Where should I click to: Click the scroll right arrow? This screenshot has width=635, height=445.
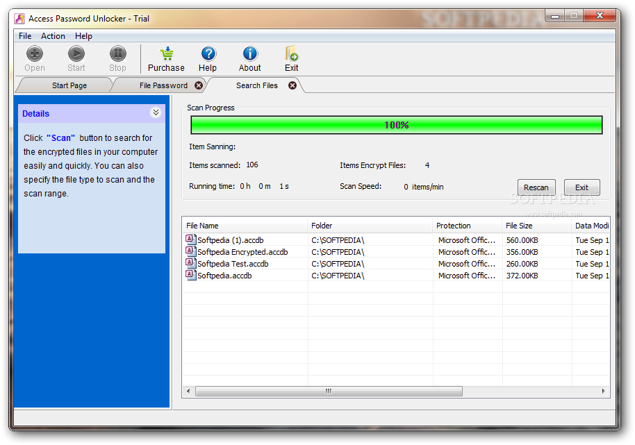pyautogui.click(x=604, y=391)
